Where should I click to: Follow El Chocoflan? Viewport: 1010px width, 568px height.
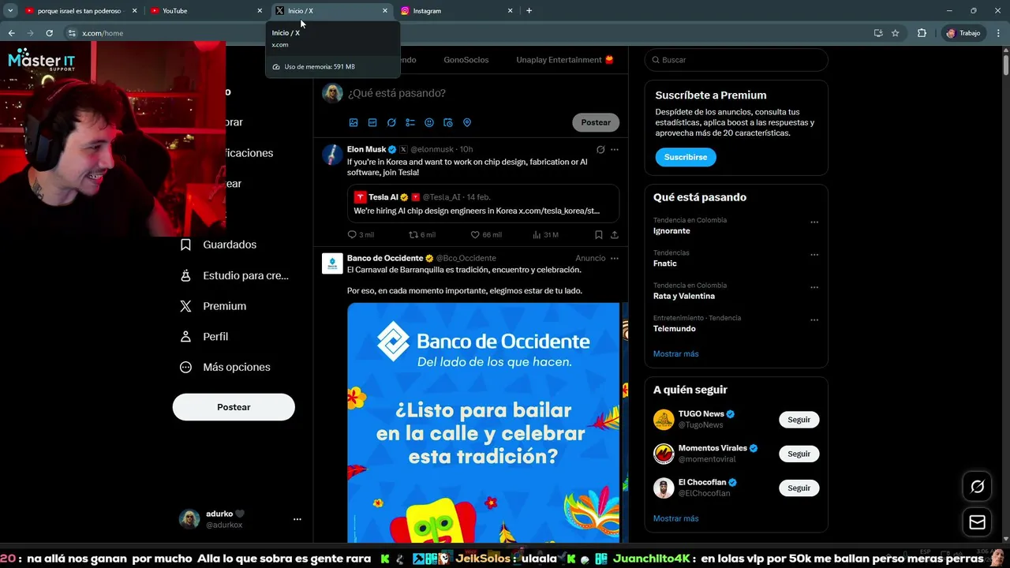tap(799, 488)
